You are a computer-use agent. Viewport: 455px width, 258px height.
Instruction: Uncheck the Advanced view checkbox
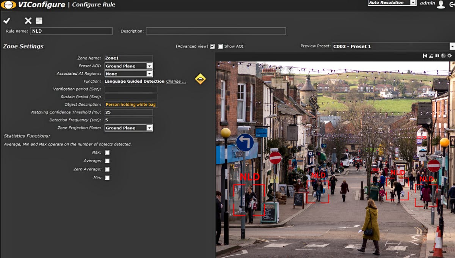[x=212, y=46]
